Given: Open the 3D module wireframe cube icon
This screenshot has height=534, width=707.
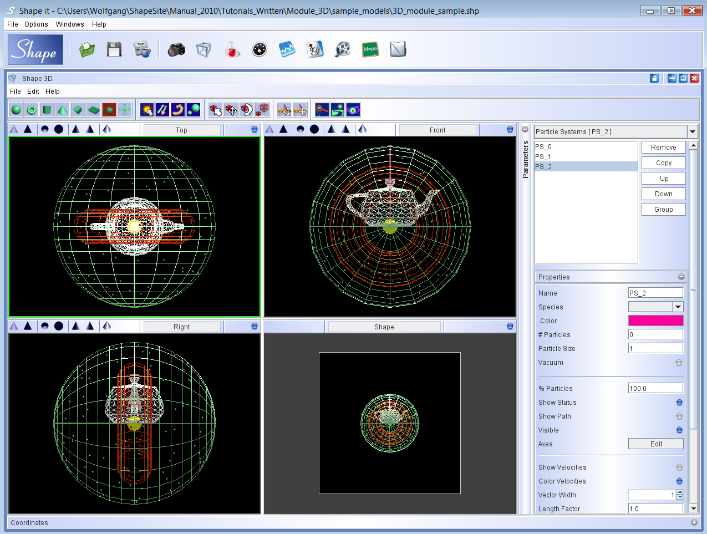Looking at the screenshot, I should [204, 50].
